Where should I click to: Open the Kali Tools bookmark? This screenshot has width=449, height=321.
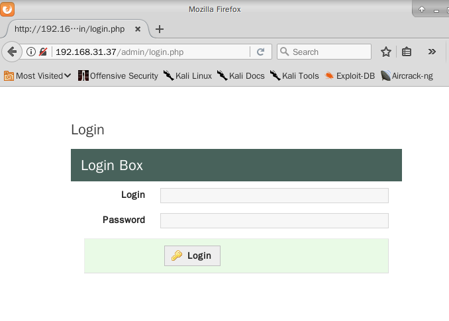click(x=295, y=76)
